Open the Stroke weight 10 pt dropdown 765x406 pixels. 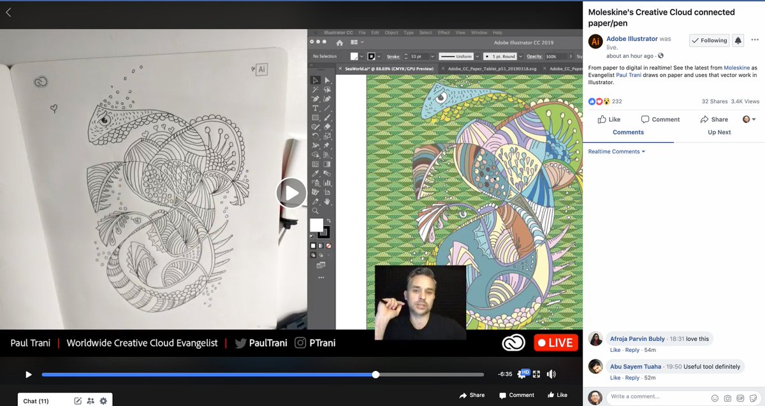[432, 56]
